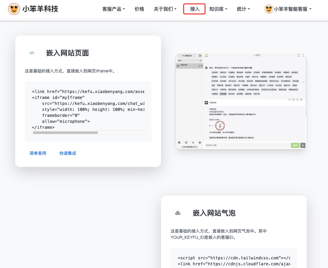Select the 接入 navigation item

(x=194, y=9)
